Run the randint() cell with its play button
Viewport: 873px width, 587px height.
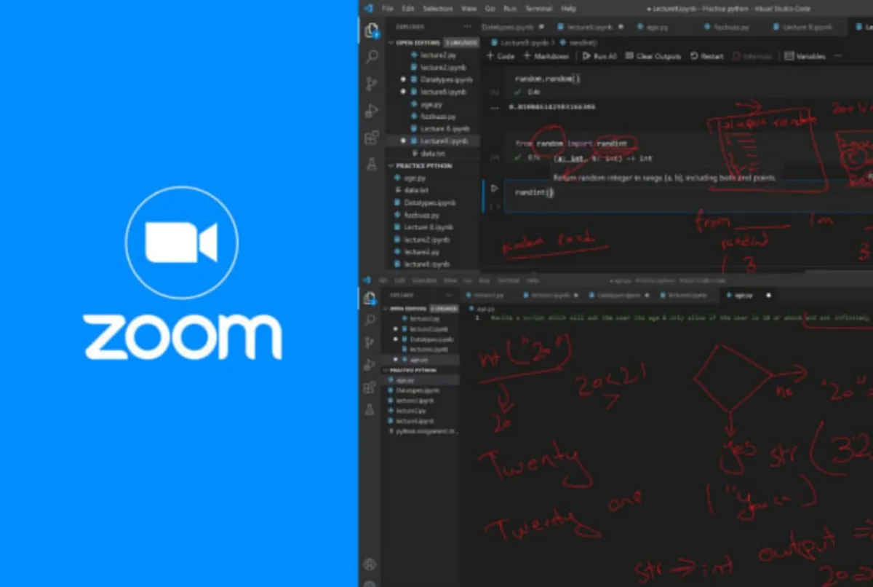[x=495, y=188]
